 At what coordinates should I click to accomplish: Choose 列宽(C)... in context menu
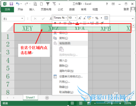click(70, 82)
